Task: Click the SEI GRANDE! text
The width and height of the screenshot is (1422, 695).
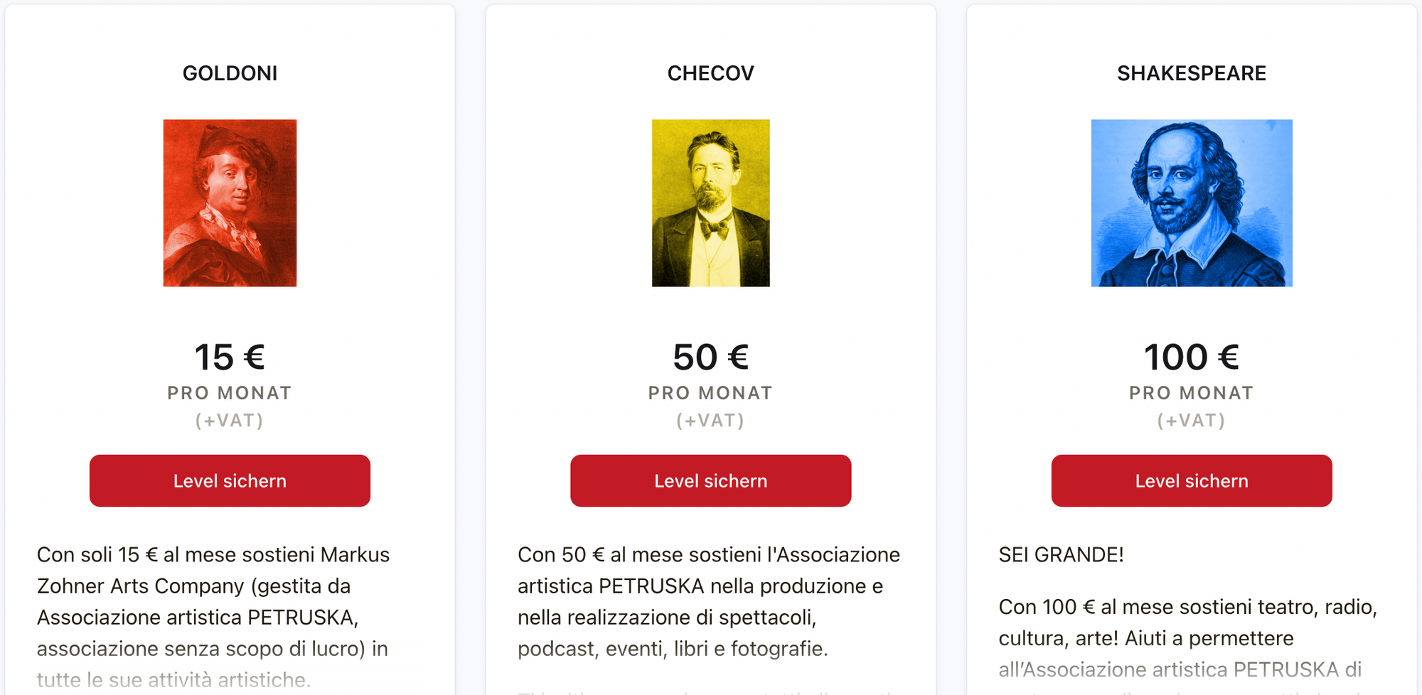Action: click(1062, 555)
